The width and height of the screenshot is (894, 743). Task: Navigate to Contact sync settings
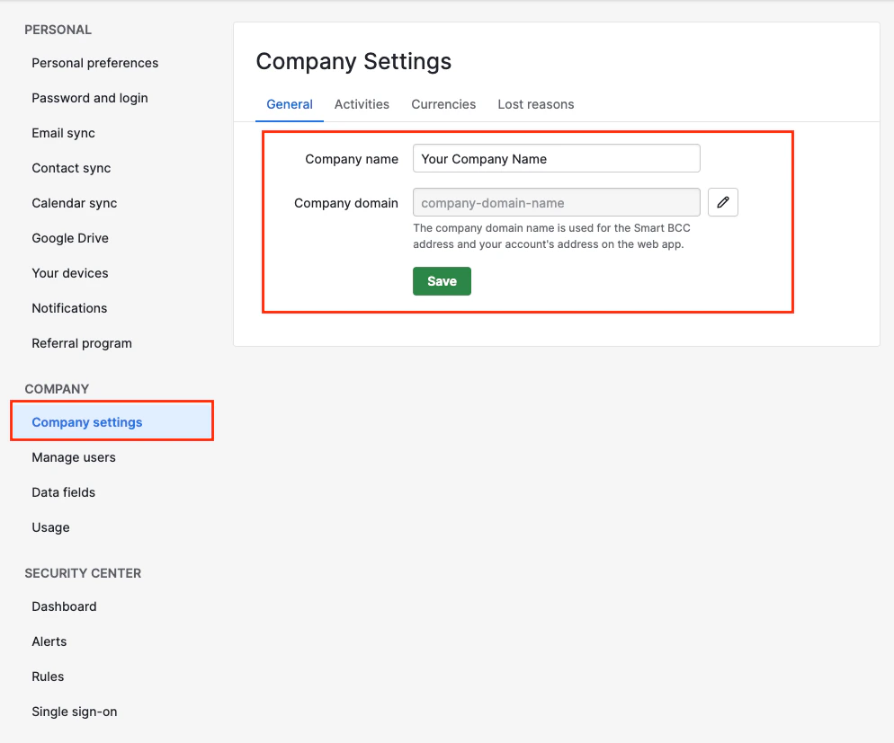point(70,168)
